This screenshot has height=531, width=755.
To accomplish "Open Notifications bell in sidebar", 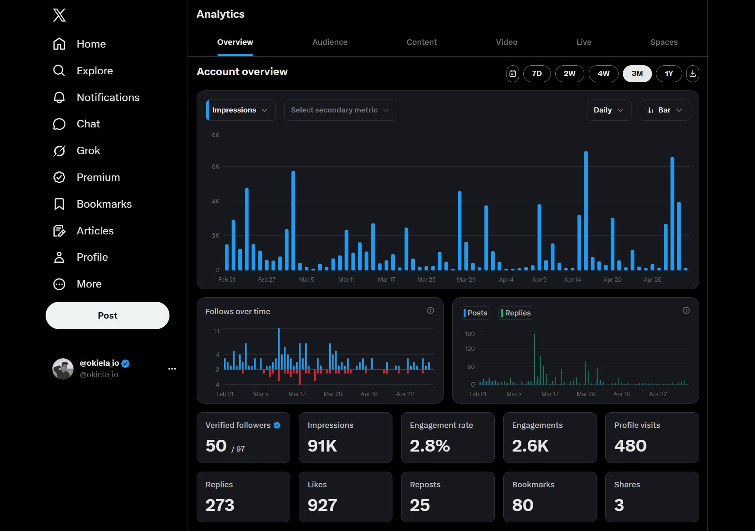I will (x=59, y=98).
